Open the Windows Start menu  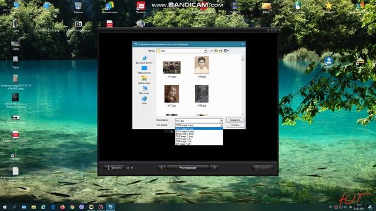(5, 207)
